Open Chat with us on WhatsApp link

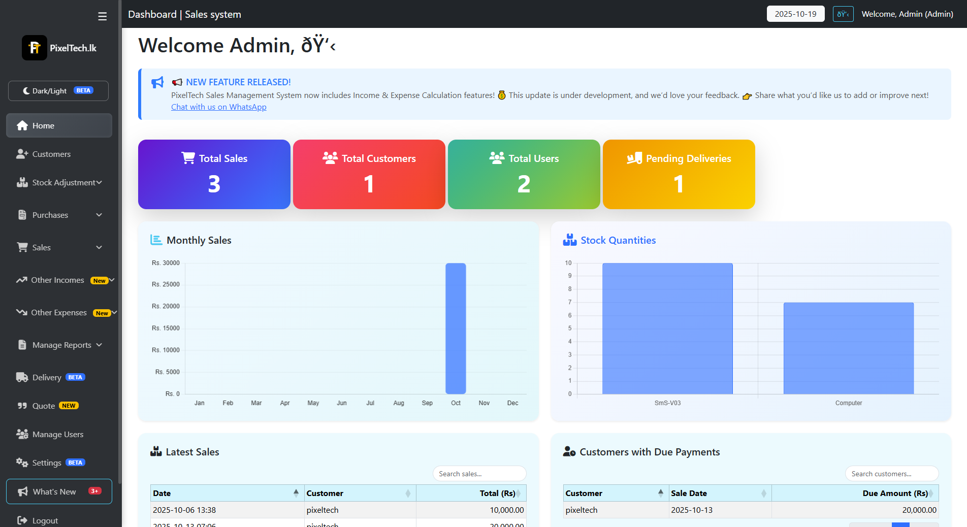pyautogui.click(x=218, y=107)
